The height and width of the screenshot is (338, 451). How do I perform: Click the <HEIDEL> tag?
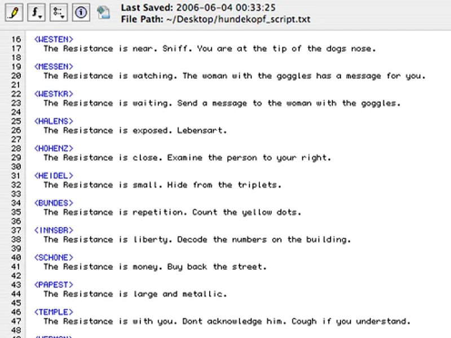coord(53,175)
